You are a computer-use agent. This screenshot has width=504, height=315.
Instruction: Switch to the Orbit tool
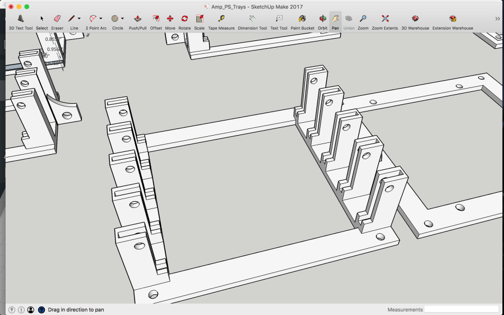point(322,19)
